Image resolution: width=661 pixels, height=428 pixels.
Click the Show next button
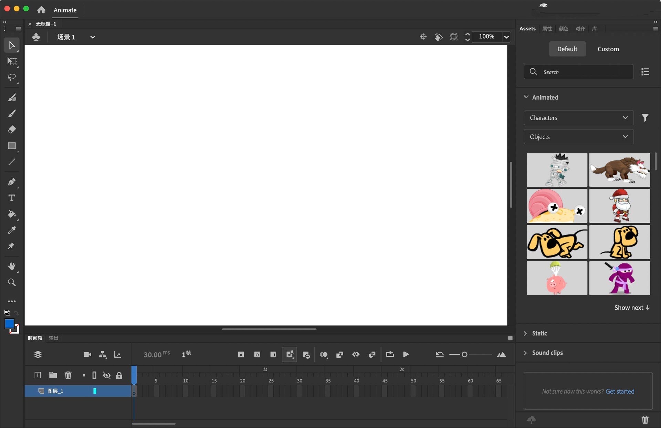click(632, 307)
